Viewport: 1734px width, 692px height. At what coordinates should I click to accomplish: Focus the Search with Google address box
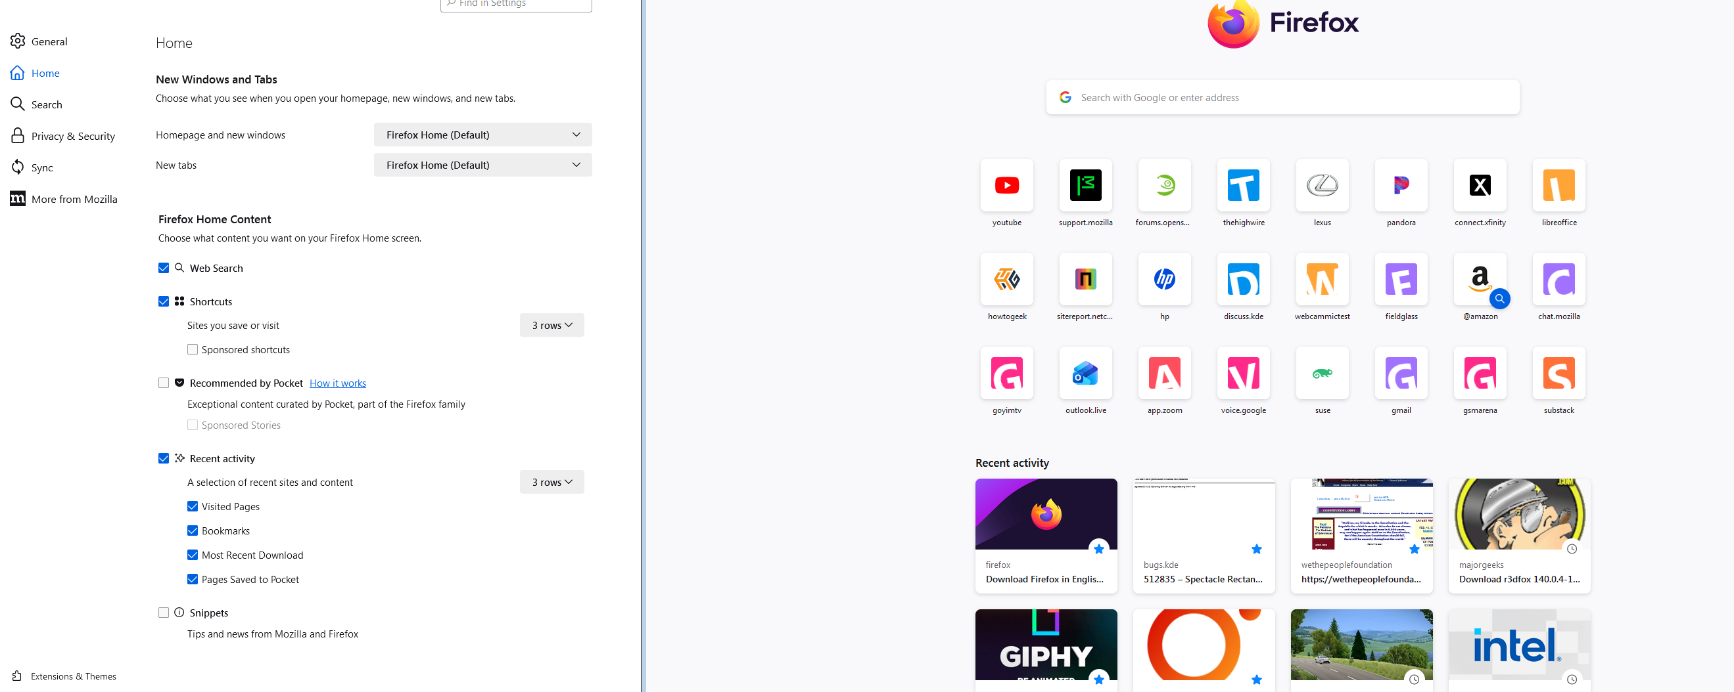coord(1282,98)
